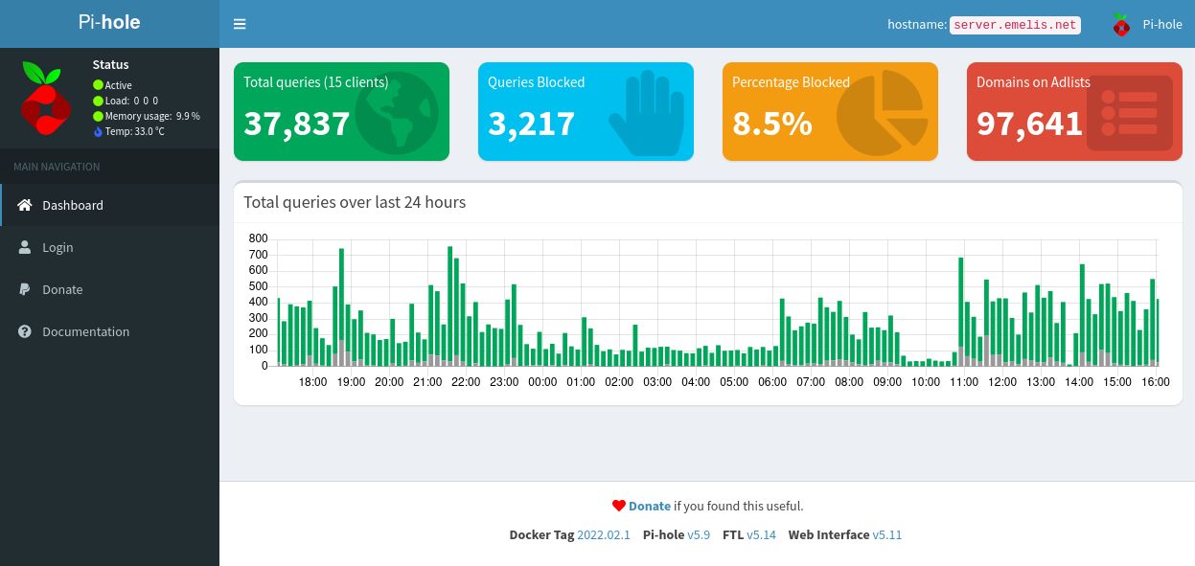Click the Donate PayPal icon

(x=25, y=289)
